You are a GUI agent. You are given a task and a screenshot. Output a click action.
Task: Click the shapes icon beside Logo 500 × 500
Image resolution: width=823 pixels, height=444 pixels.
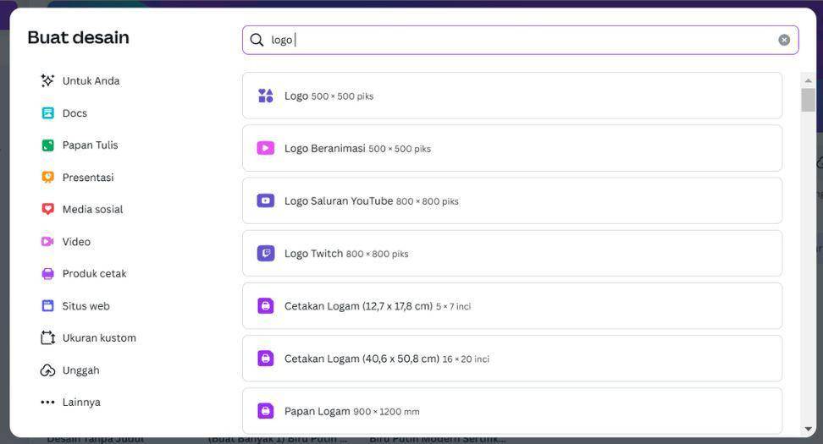266,96
